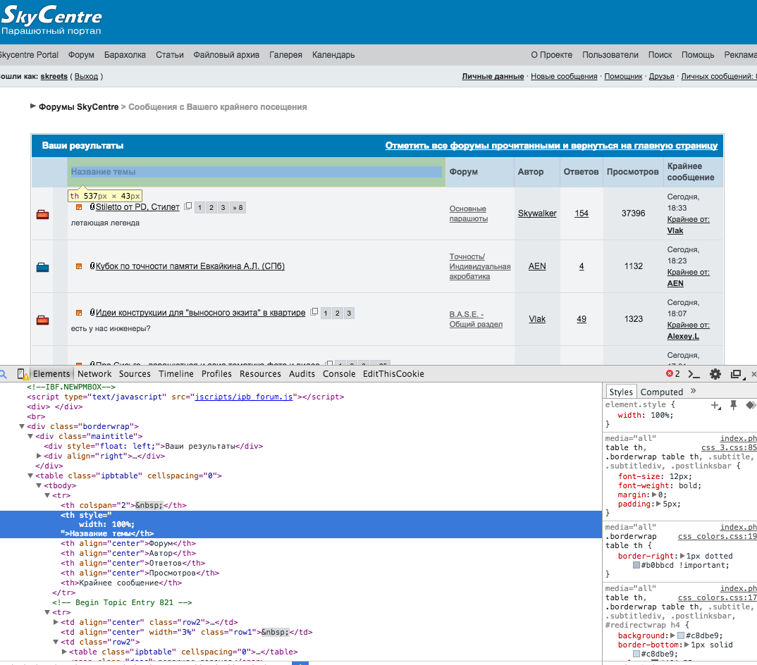Open DevTools settings gear
The height and width of the screenshot is (665, 757).
pyautogui.click(x=715, y=374)
